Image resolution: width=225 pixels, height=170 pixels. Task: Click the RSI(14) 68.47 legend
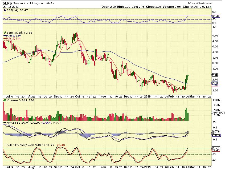[x=17, y=10]
